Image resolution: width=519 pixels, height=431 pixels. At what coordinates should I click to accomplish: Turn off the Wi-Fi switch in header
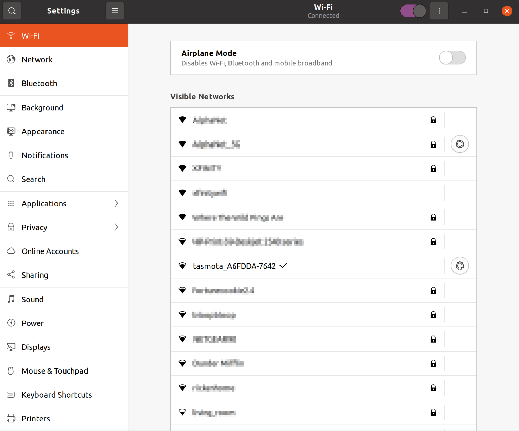[x=413, y=11]
